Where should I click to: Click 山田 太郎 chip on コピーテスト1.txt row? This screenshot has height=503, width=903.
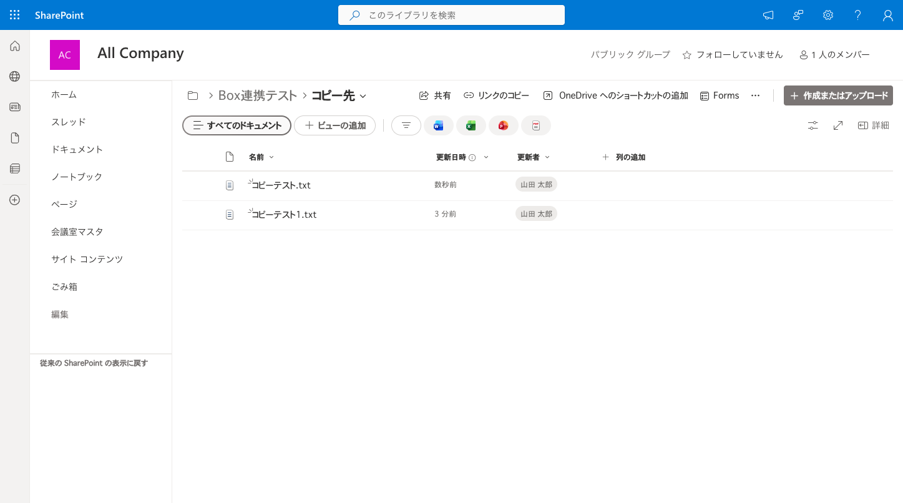click(536, 214)
